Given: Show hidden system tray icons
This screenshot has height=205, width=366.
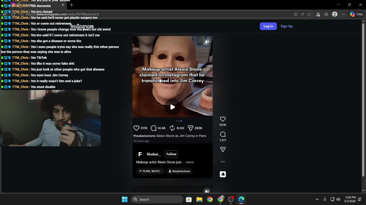Looking at the screenshot, I should (x=317, y=199).
